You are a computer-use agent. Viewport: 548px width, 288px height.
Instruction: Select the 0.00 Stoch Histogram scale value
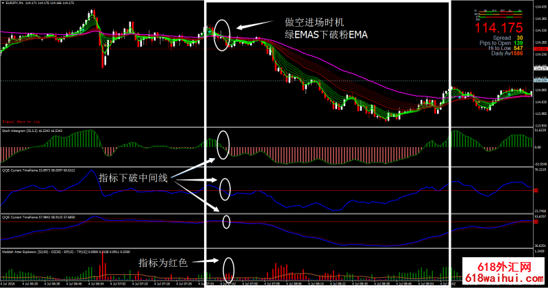pos(538,147)
